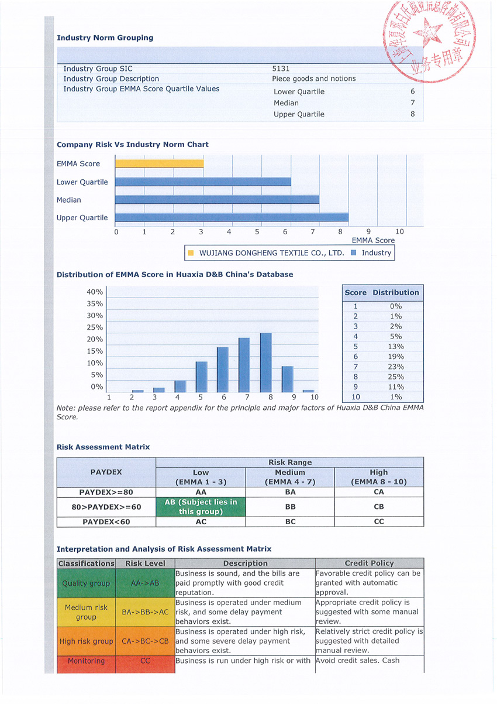Select the "23%" cell in distribution table
The width and height of the screenshot is (497, 704).
click(x=396, y=367)
